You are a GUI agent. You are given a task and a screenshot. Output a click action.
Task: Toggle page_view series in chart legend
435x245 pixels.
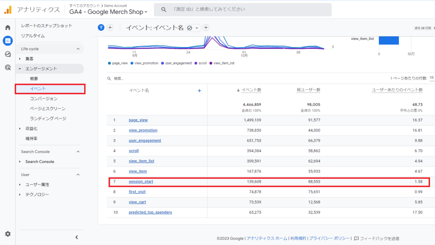coord(118,63)
